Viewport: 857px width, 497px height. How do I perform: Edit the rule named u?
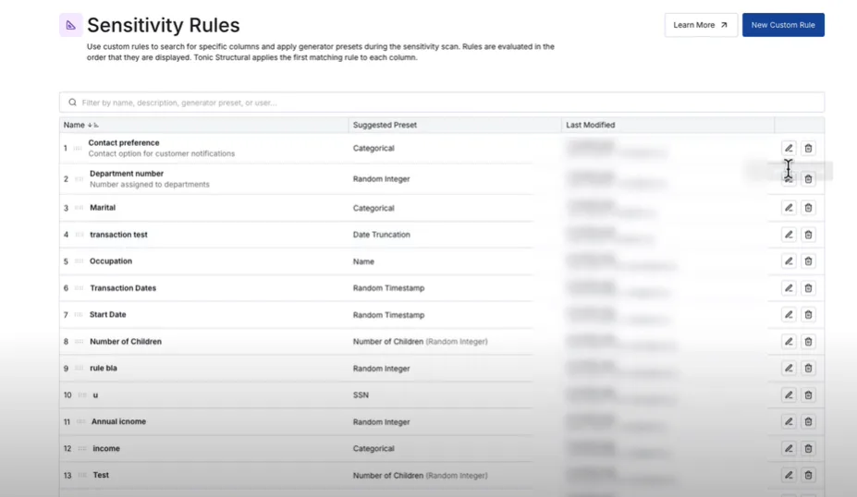[789, 394]
